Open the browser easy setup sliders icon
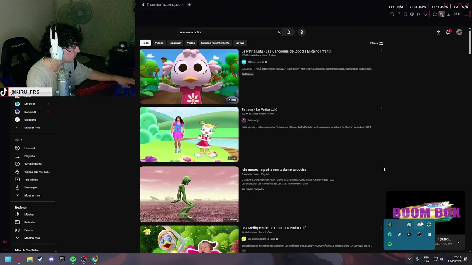This screenshot has width=472, height=265. click(x=466, y=14)
